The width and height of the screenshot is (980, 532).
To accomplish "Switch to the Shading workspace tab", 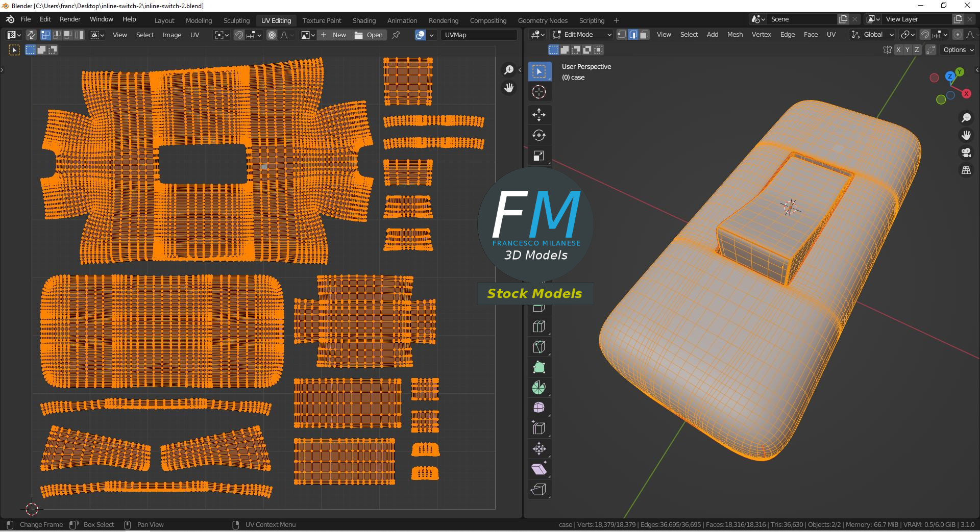I will coord(364,20).
